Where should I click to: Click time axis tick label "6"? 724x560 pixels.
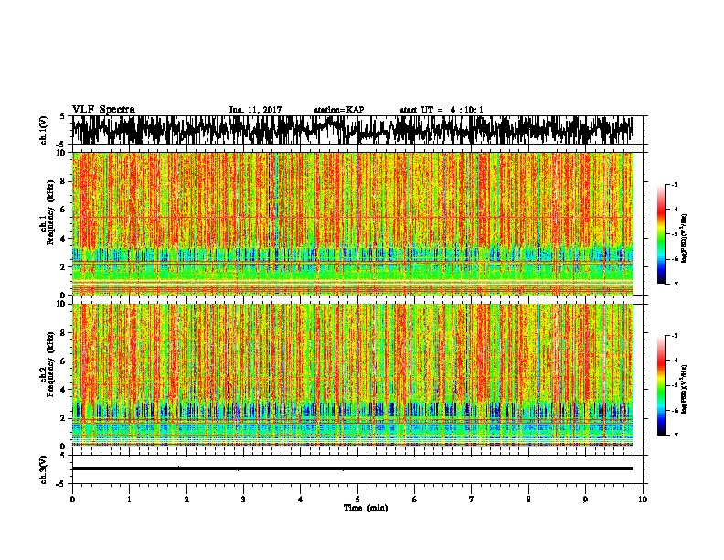(415, 500)
